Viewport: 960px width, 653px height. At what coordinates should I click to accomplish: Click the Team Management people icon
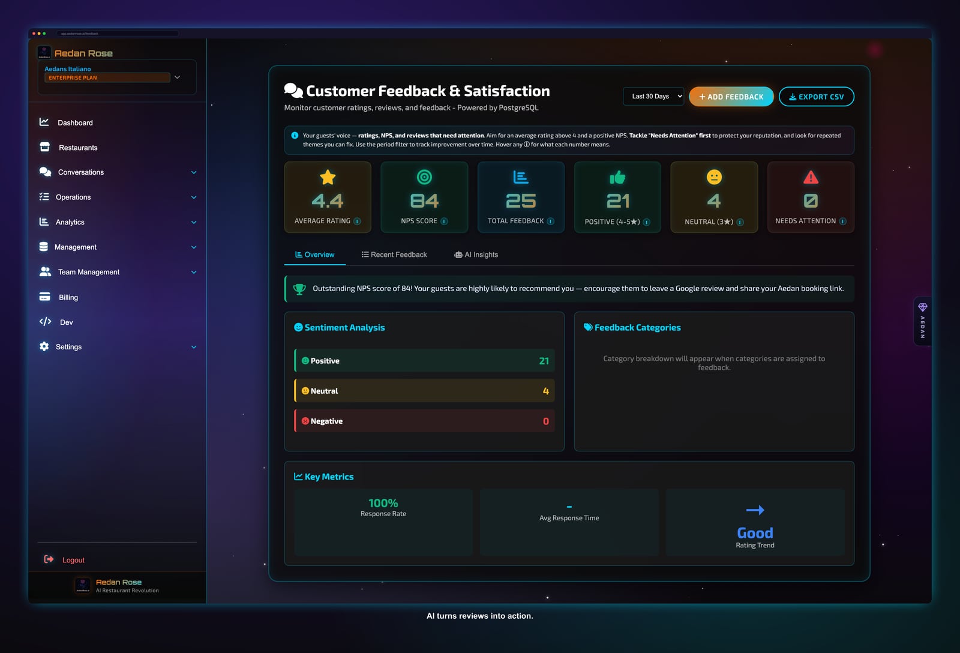pyautogui.click(x=45, y=271)
